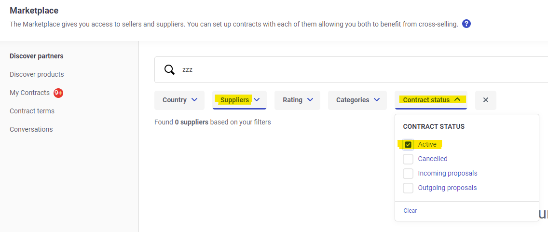Viewport: 548px width, 232px height.
Task: Click the Clear link in dropdown
Action: 410,211
